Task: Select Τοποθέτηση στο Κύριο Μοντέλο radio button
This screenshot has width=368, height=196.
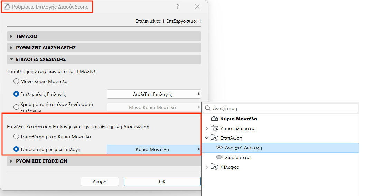Action: [16, 137]
